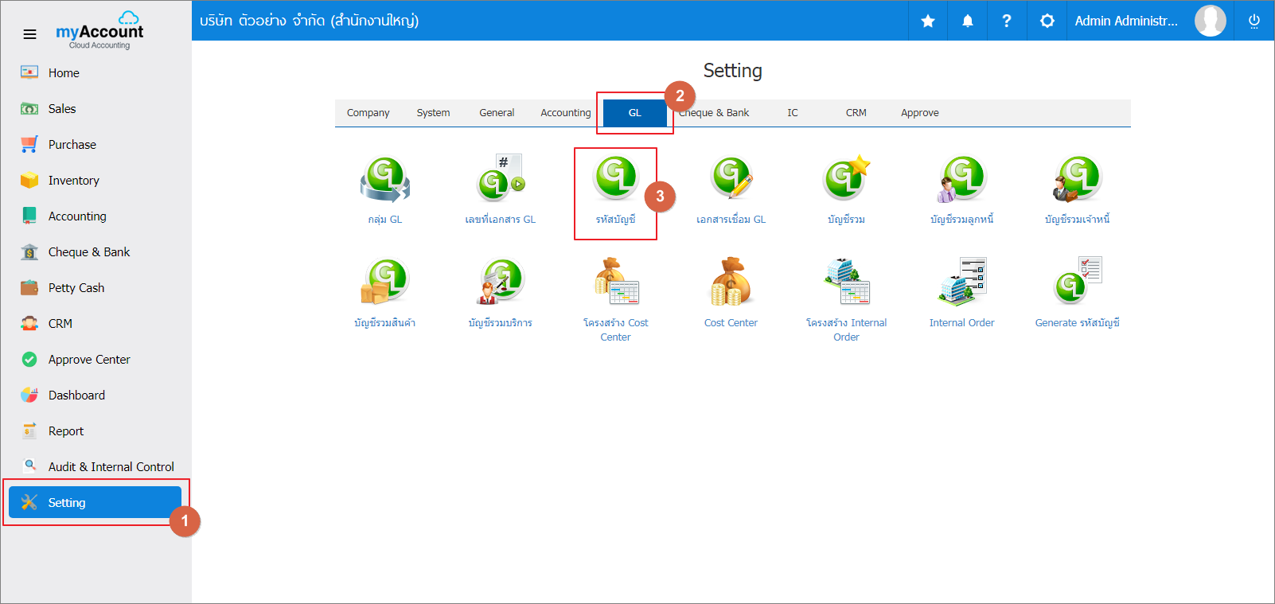This screenshot has width=1275, height=604.
Task: Open notifications bell icon
Action: (968, 21)
